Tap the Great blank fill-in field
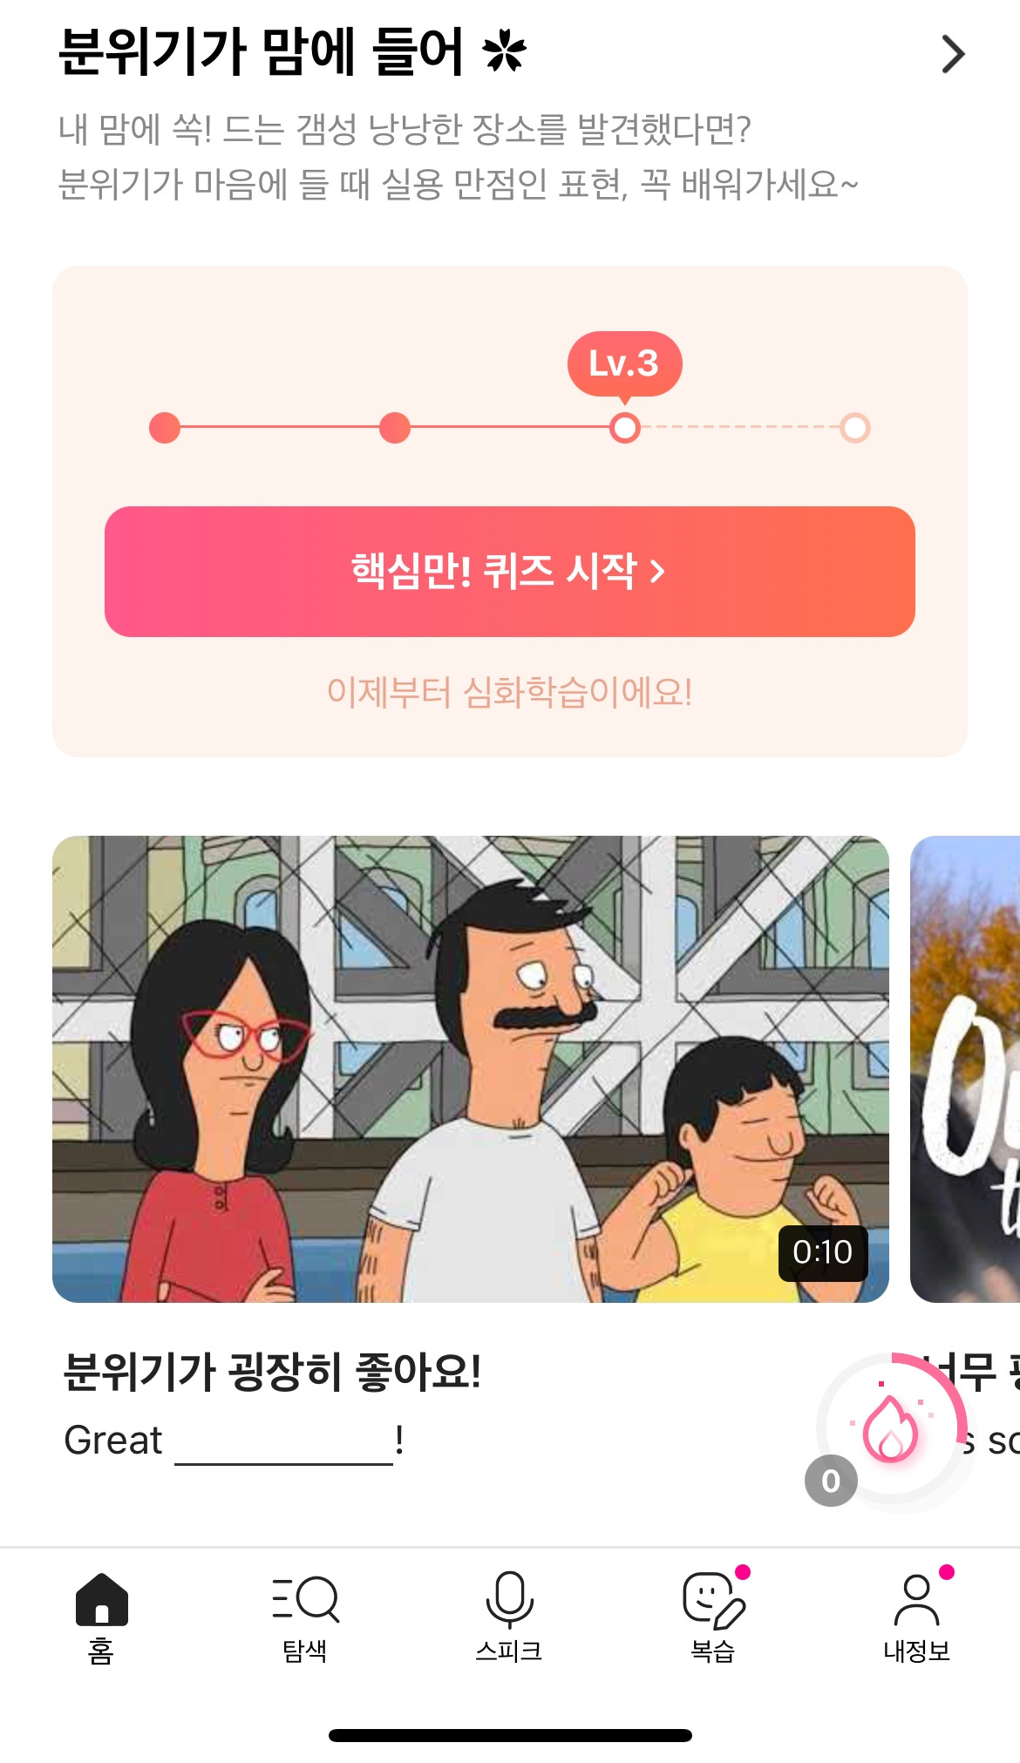 click(x=284, y=1442)
